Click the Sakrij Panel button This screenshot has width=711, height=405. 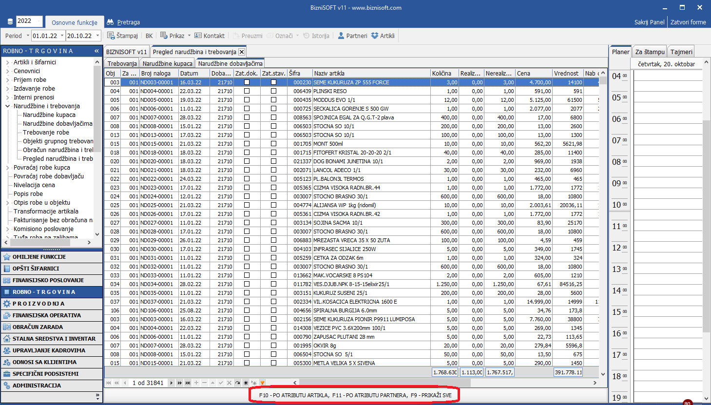click(x=649, y=22)
